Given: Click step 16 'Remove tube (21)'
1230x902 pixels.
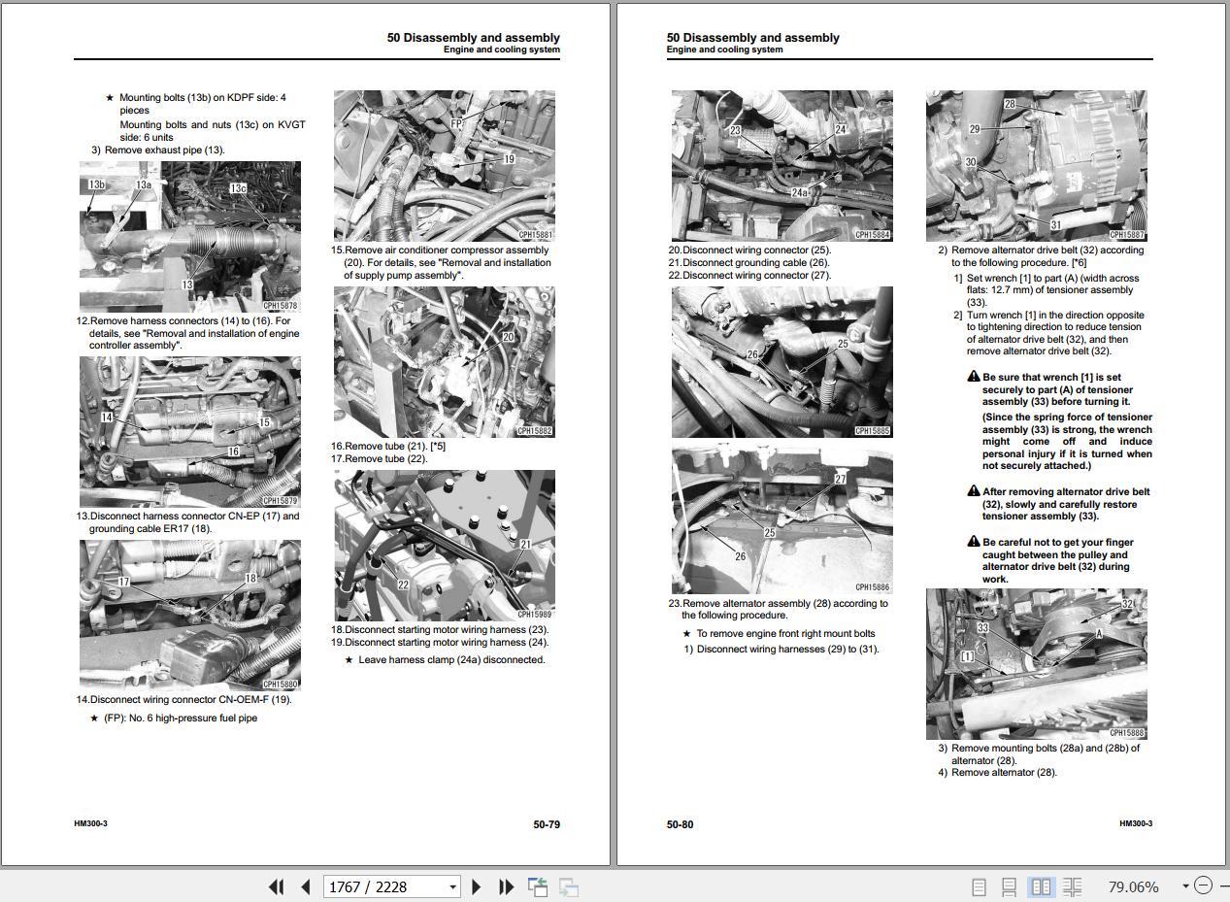Looking at the screenshot, I should coord(388,446).
